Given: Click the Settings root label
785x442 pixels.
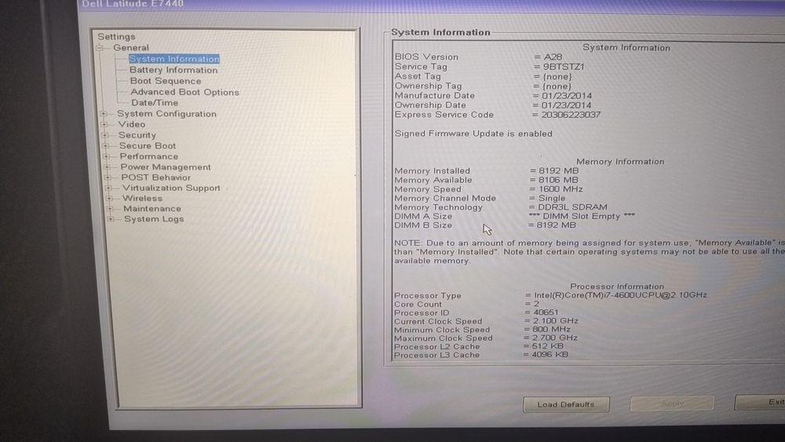Looking at the screenshot, I should (116, 37).
